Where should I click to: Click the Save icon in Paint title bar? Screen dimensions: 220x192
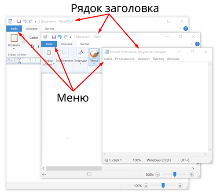[54, 37]
